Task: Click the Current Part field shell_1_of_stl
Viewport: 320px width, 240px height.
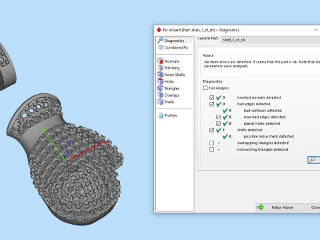Action: click(271, 40)
